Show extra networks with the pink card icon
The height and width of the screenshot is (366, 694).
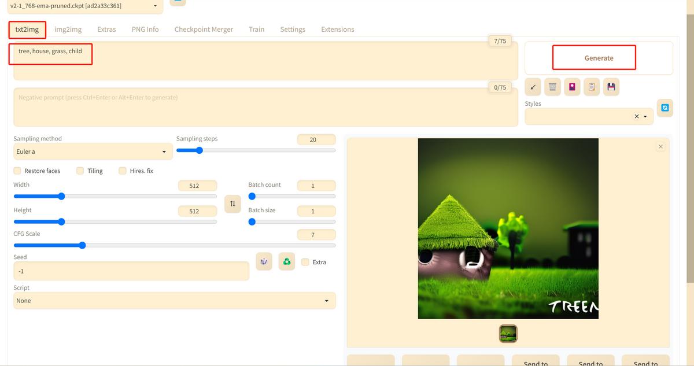(572, 87)
